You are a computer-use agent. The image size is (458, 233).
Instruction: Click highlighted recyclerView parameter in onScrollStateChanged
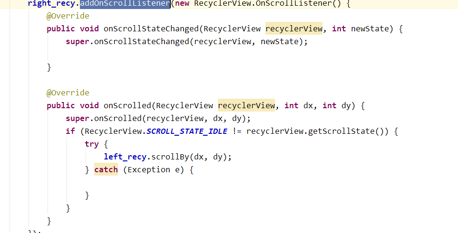pyautogui.click(x=294, y=28)
